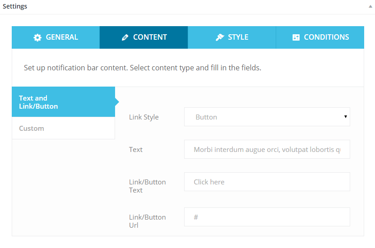
Task: Select Text and Link/Button content type
Action: 63,102
